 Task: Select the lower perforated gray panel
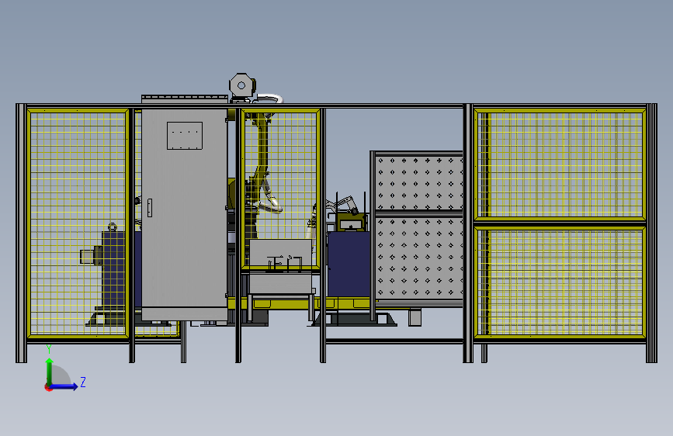click(419, 258)
